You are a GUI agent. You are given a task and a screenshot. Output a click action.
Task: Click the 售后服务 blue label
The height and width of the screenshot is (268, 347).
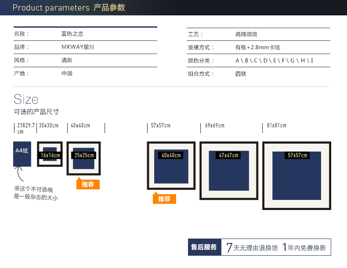205,247
